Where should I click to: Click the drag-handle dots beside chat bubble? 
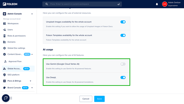(11, 98)
